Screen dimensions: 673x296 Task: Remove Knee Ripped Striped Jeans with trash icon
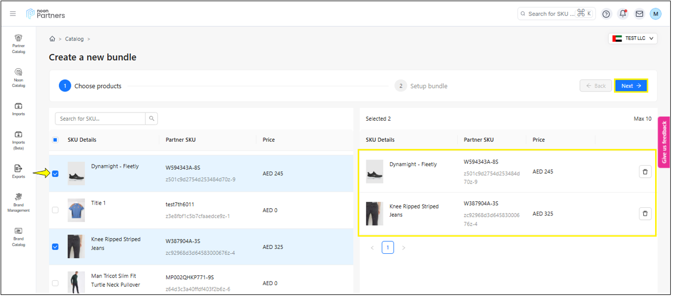tap(644, 214)
